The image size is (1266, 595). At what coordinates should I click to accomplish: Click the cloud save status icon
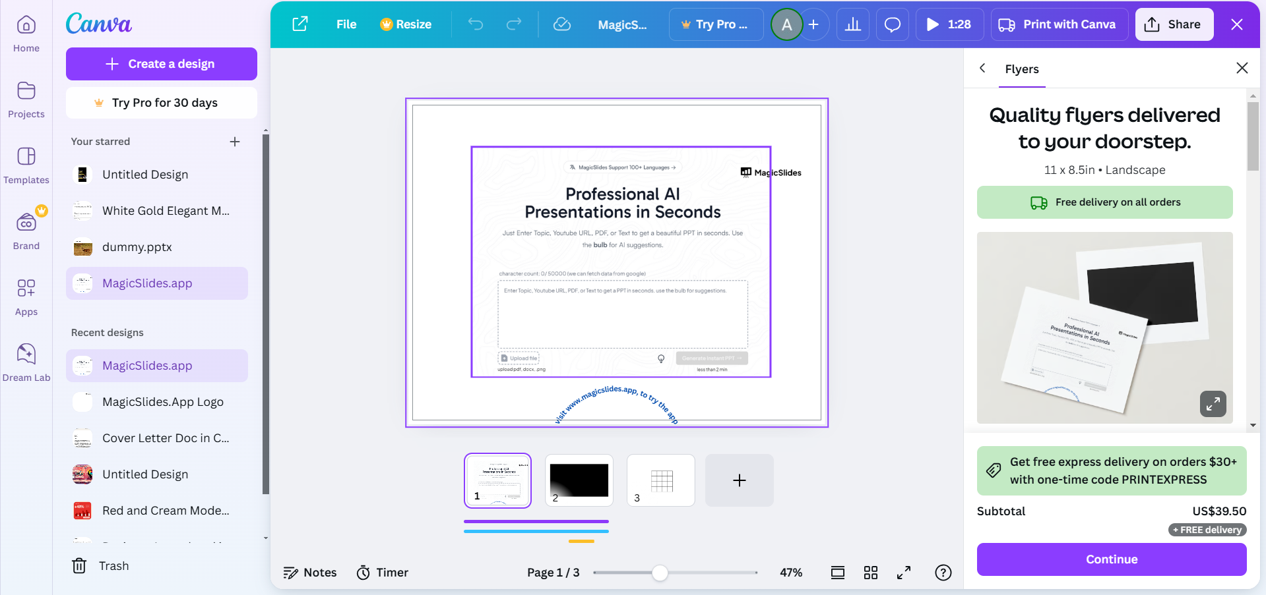point(562,24)
